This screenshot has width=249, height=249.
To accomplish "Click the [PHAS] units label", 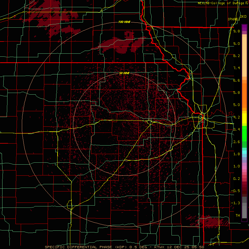I will [x=234, y=19].
